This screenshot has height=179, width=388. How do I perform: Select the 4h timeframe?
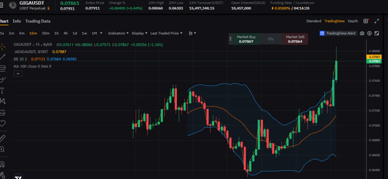point(66,33)
